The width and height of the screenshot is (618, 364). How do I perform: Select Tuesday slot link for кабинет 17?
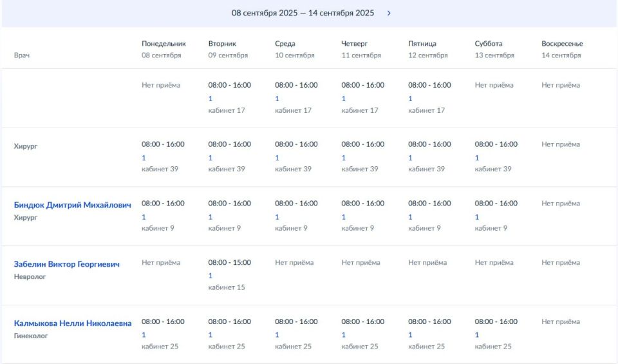(x=211, y=99)
